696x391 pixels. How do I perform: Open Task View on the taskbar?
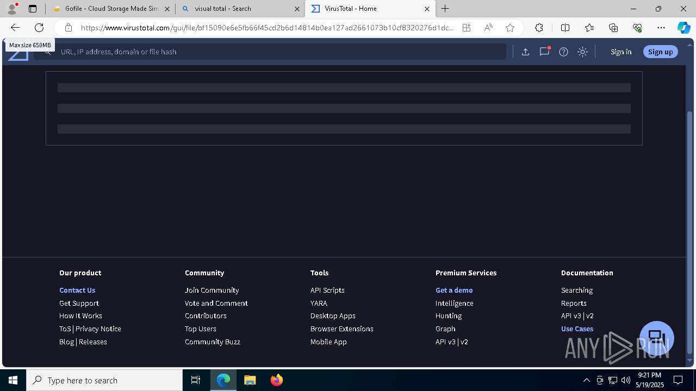tap(196, 380)
